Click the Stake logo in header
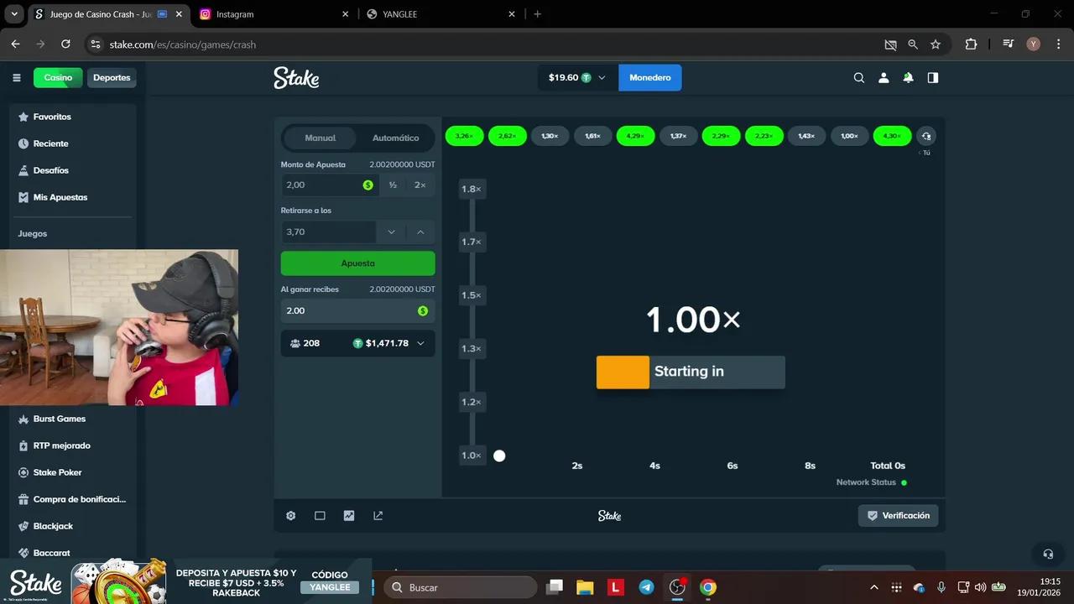The height and width of the screenshot is (604, 1074). (x=296, y=78)
